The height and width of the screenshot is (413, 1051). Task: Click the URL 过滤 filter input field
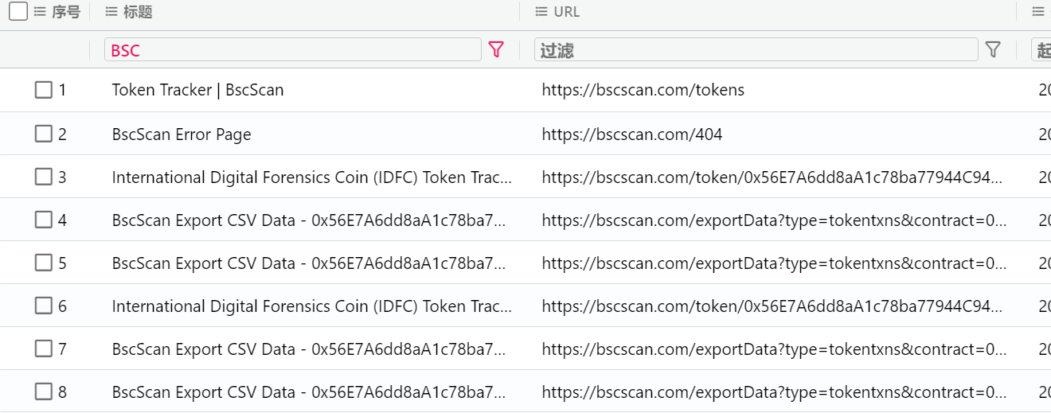point(755,50)
